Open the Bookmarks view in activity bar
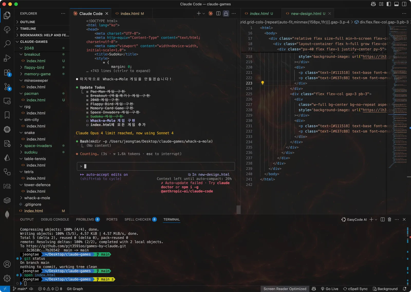Screen dimensions: 411x292 (7, 115)
